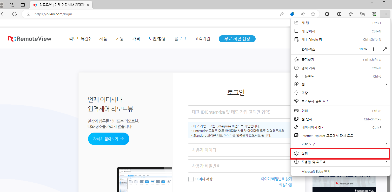The height and width of the screenshot is (192, 392).
Task: Open split screen icon
Action: [x=339, y=14]
